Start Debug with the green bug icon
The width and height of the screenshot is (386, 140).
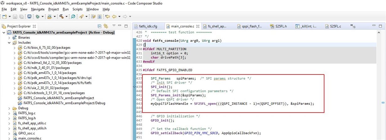[x=37, y=16]
